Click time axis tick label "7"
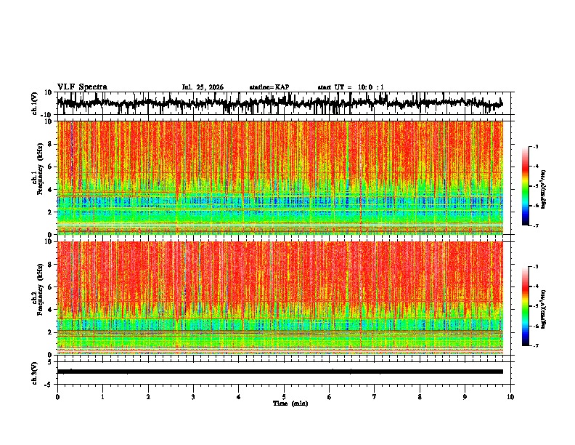This screenshot has width=575, height=445. coord(375,397)
